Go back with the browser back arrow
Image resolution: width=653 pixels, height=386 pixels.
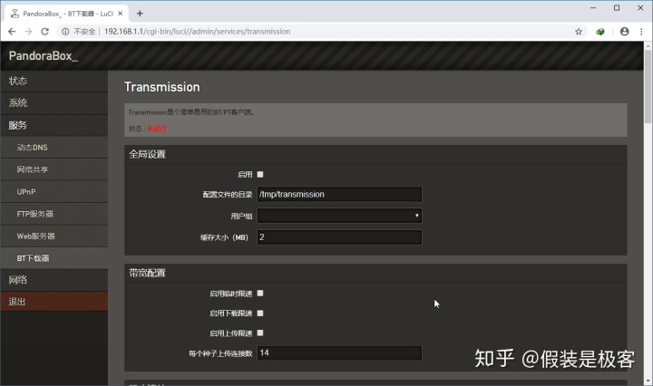point(12,32)
